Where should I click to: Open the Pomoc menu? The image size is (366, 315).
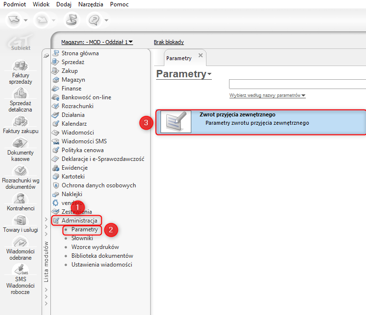119,4
